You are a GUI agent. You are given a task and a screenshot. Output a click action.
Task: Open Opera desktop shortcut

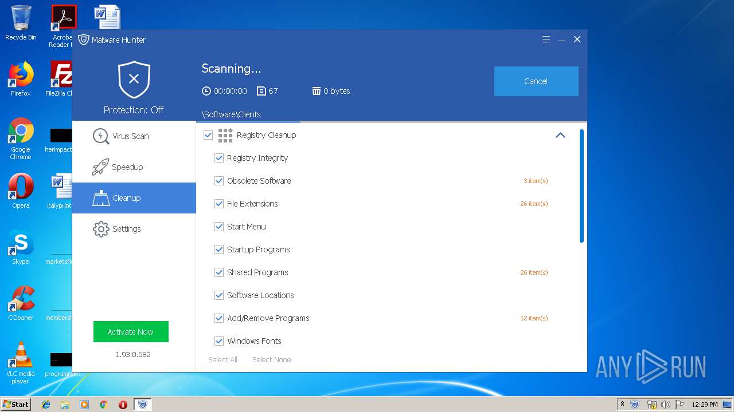(x=21, y=191)
